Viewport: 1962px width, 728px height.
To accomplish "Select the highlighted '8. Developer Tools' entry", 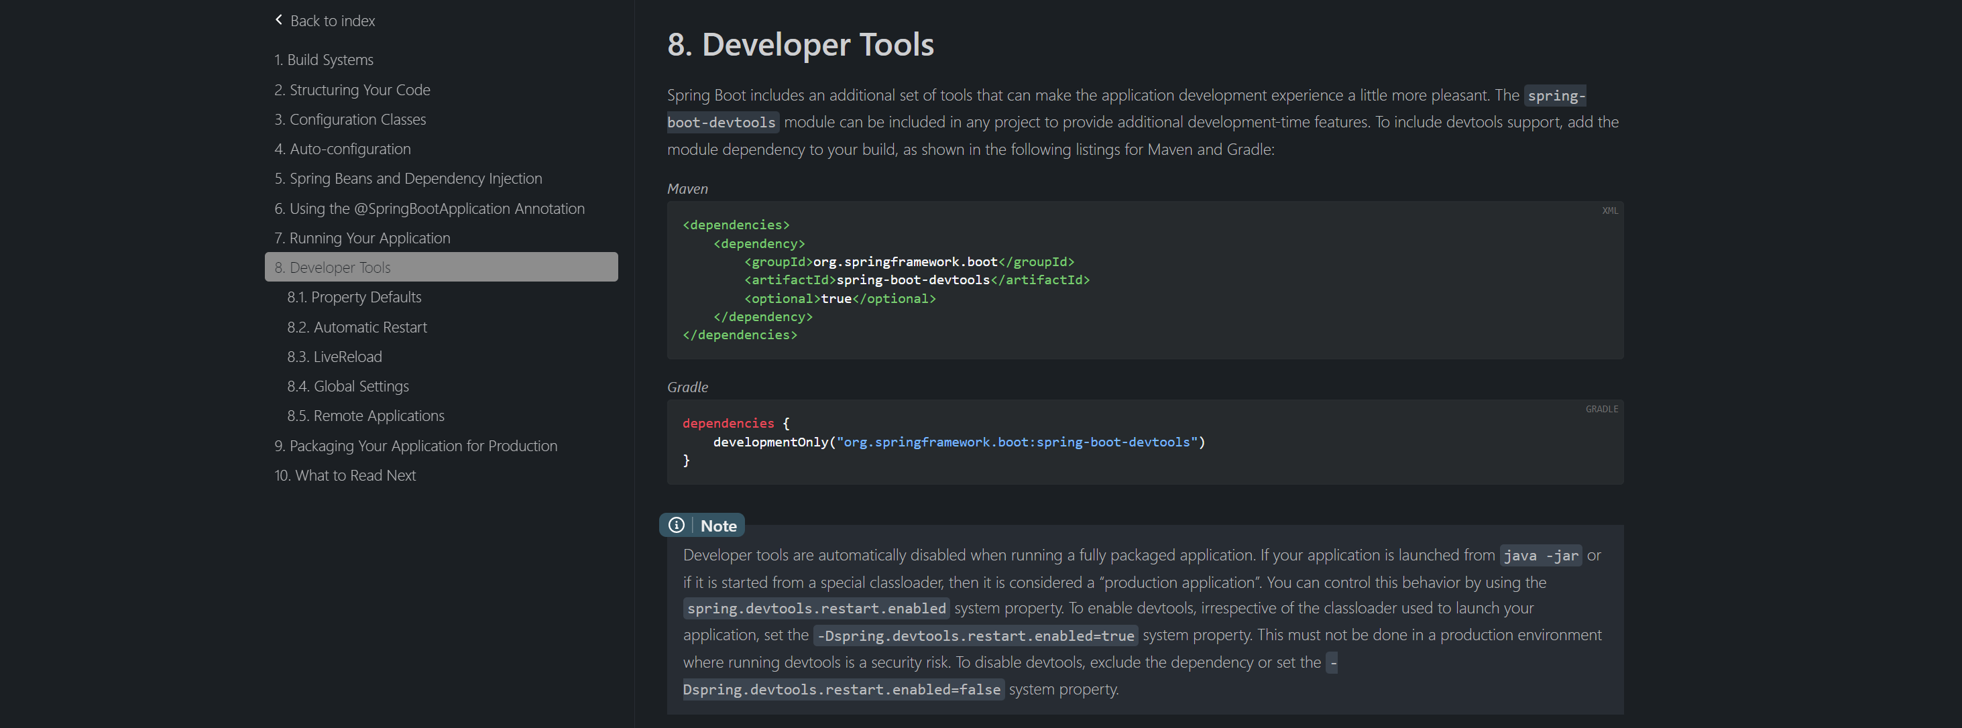I will 332,267.
